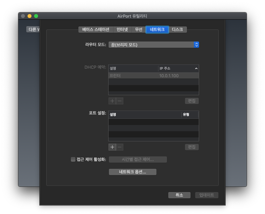Switch to the 디스크 tab
265x214 pixels.
[177, 29]
